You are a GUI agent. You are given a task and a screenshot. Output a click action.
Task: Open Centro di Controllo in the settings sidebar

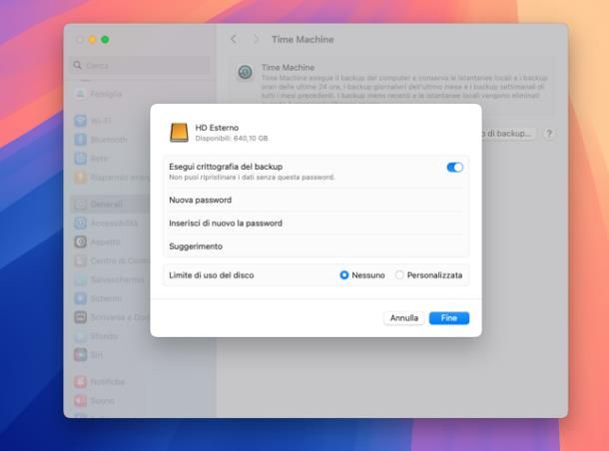[111, 260]
